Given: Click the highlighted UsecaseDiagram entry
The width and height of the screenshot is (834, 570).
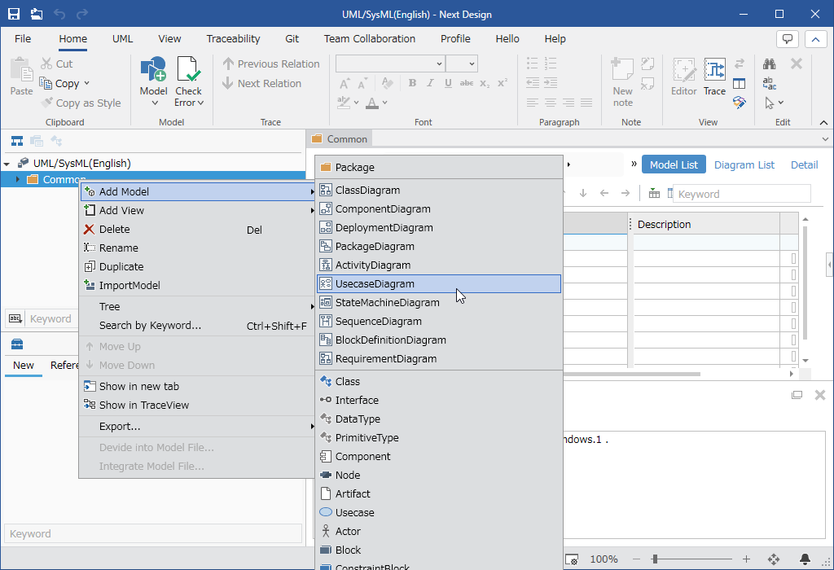Looking at the screenshot, I should tap(439, 284).
